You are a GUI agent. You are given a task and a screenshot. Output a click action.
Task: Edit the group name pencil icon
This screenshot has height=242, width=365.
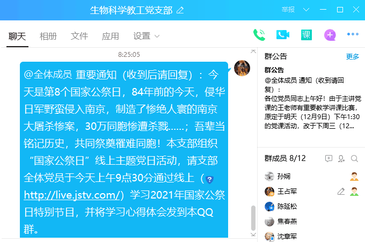point(180,10)
